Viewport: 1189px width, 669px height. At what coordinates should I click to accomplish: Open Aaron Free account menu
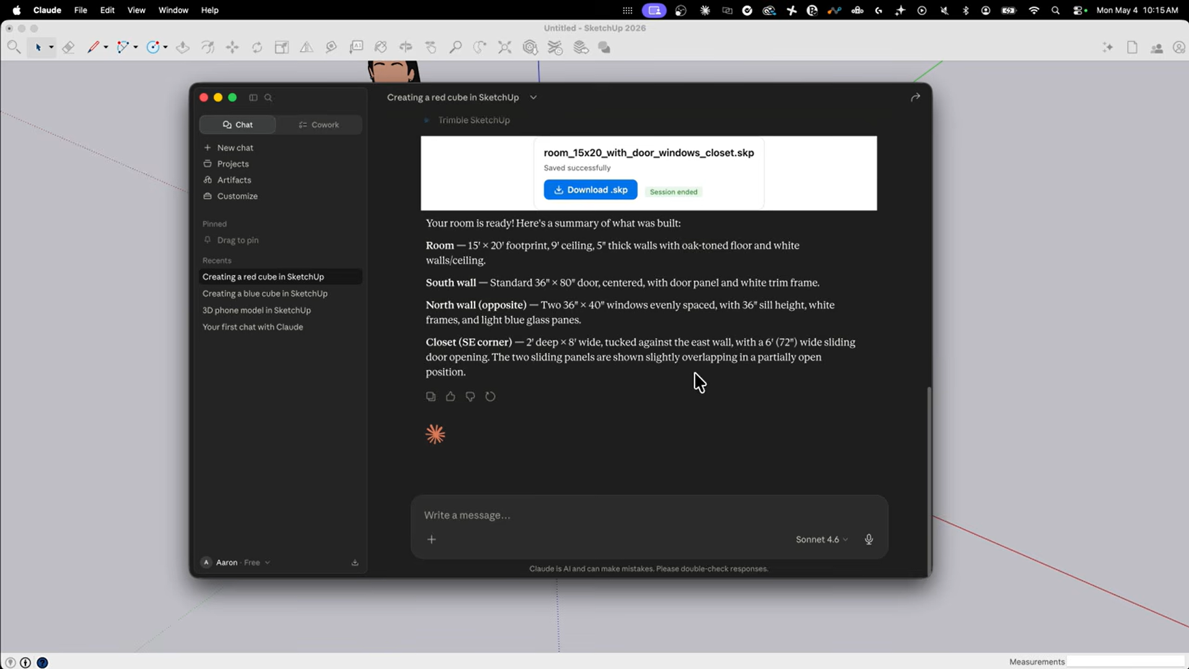point(236,562)
